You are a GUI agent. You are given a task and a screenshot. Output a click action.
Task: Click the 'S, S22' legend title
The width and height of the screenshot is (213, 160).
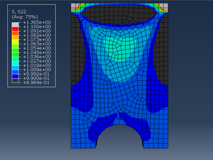(19, 12)
